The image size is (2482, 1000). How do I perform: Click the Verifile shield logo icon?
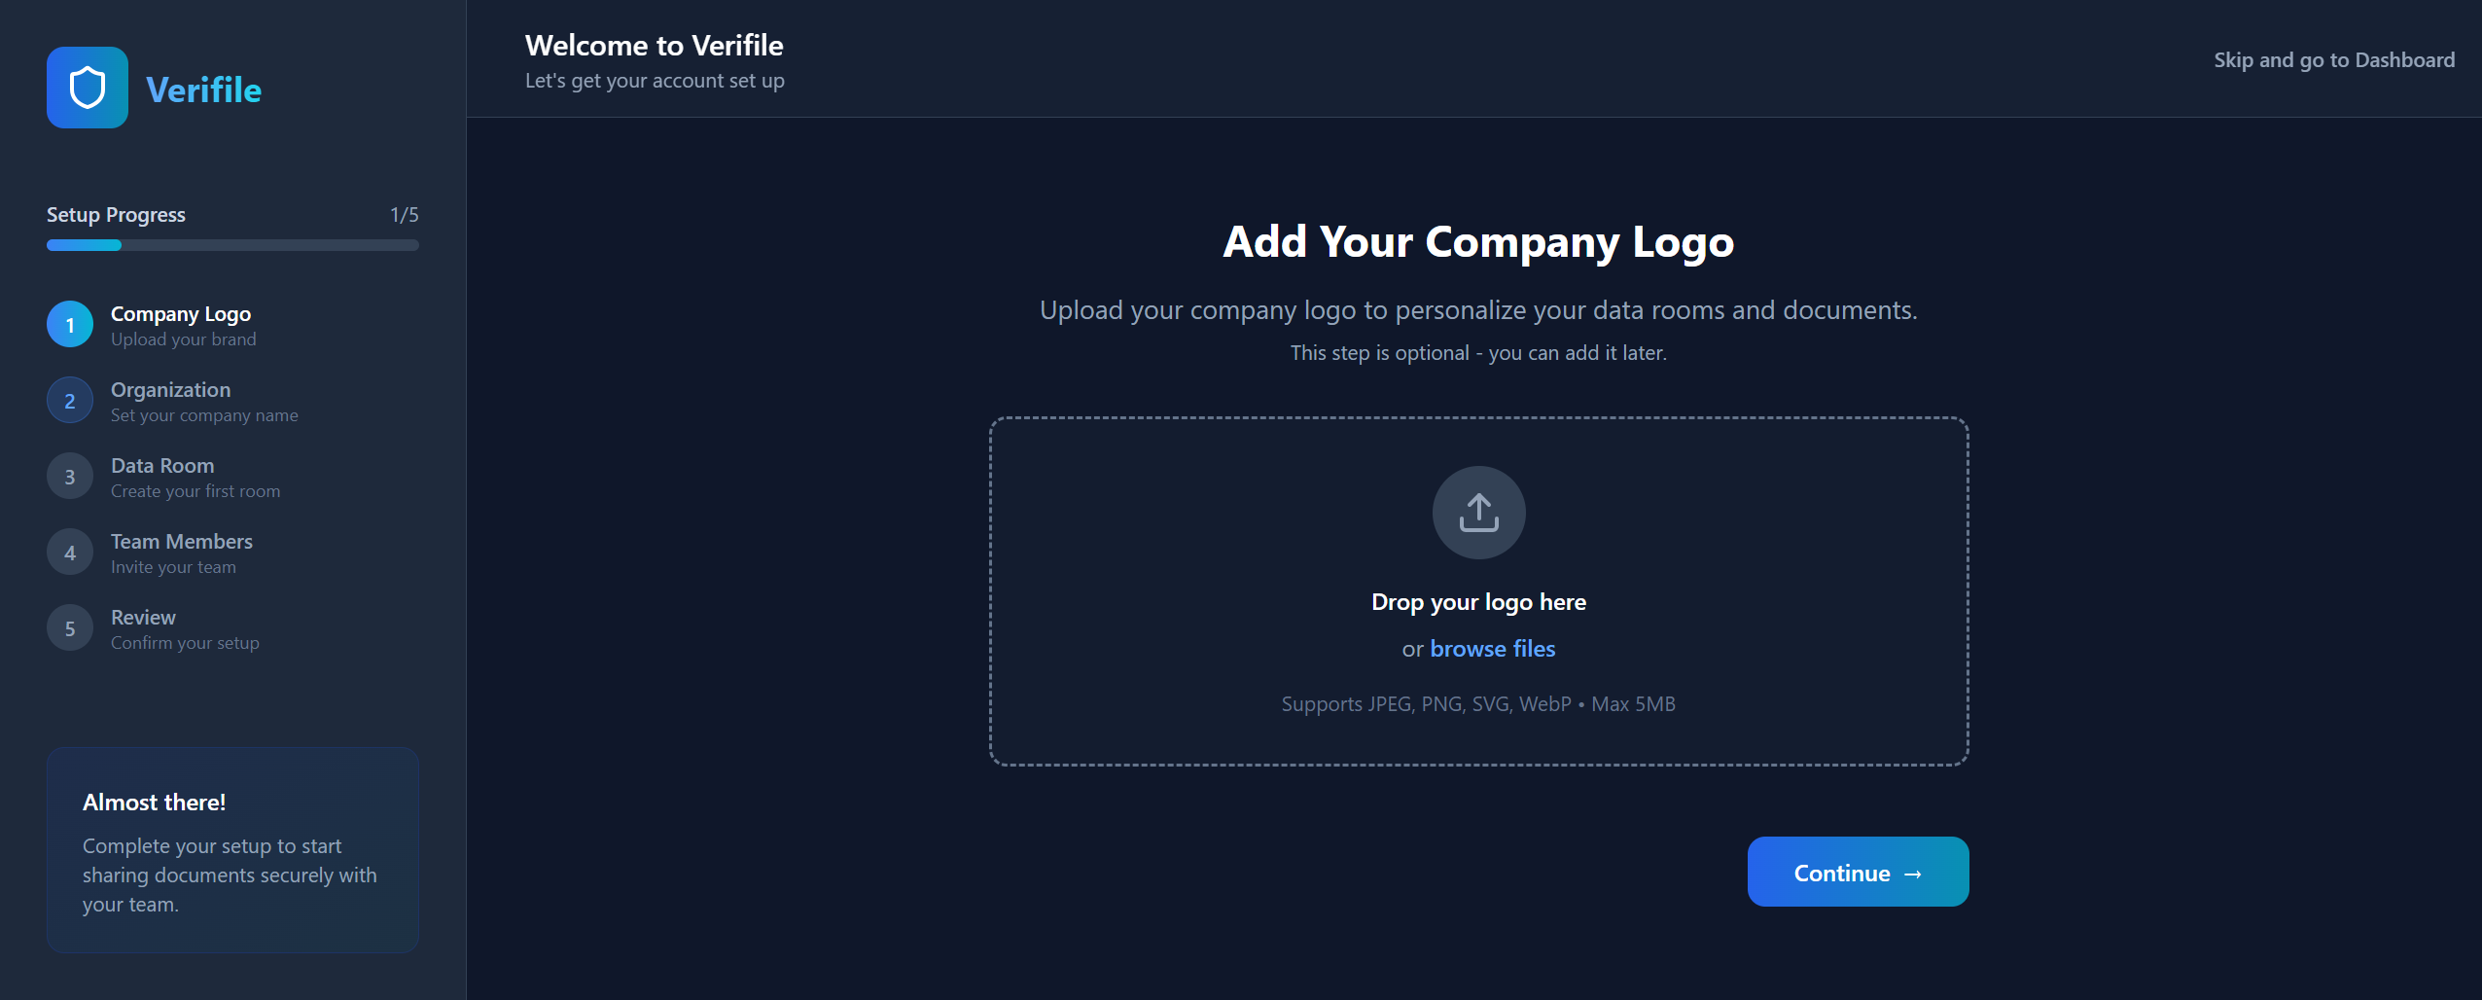tap(88, 88)
